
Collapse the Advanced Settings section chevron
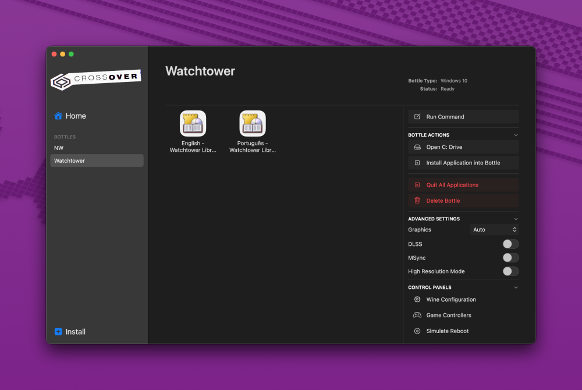[x=516, y=219]
